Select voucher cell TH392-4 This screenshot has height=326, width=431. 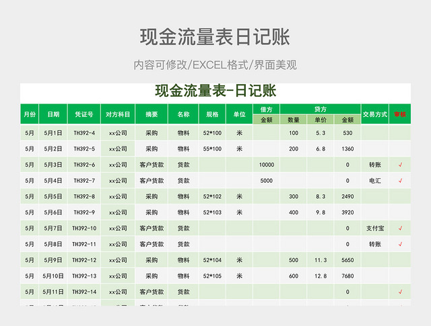point(84,133)
